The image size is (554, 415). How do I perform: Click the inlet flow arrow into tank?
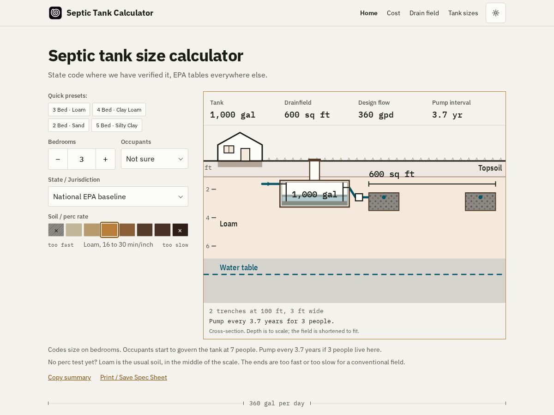(271, 184)
